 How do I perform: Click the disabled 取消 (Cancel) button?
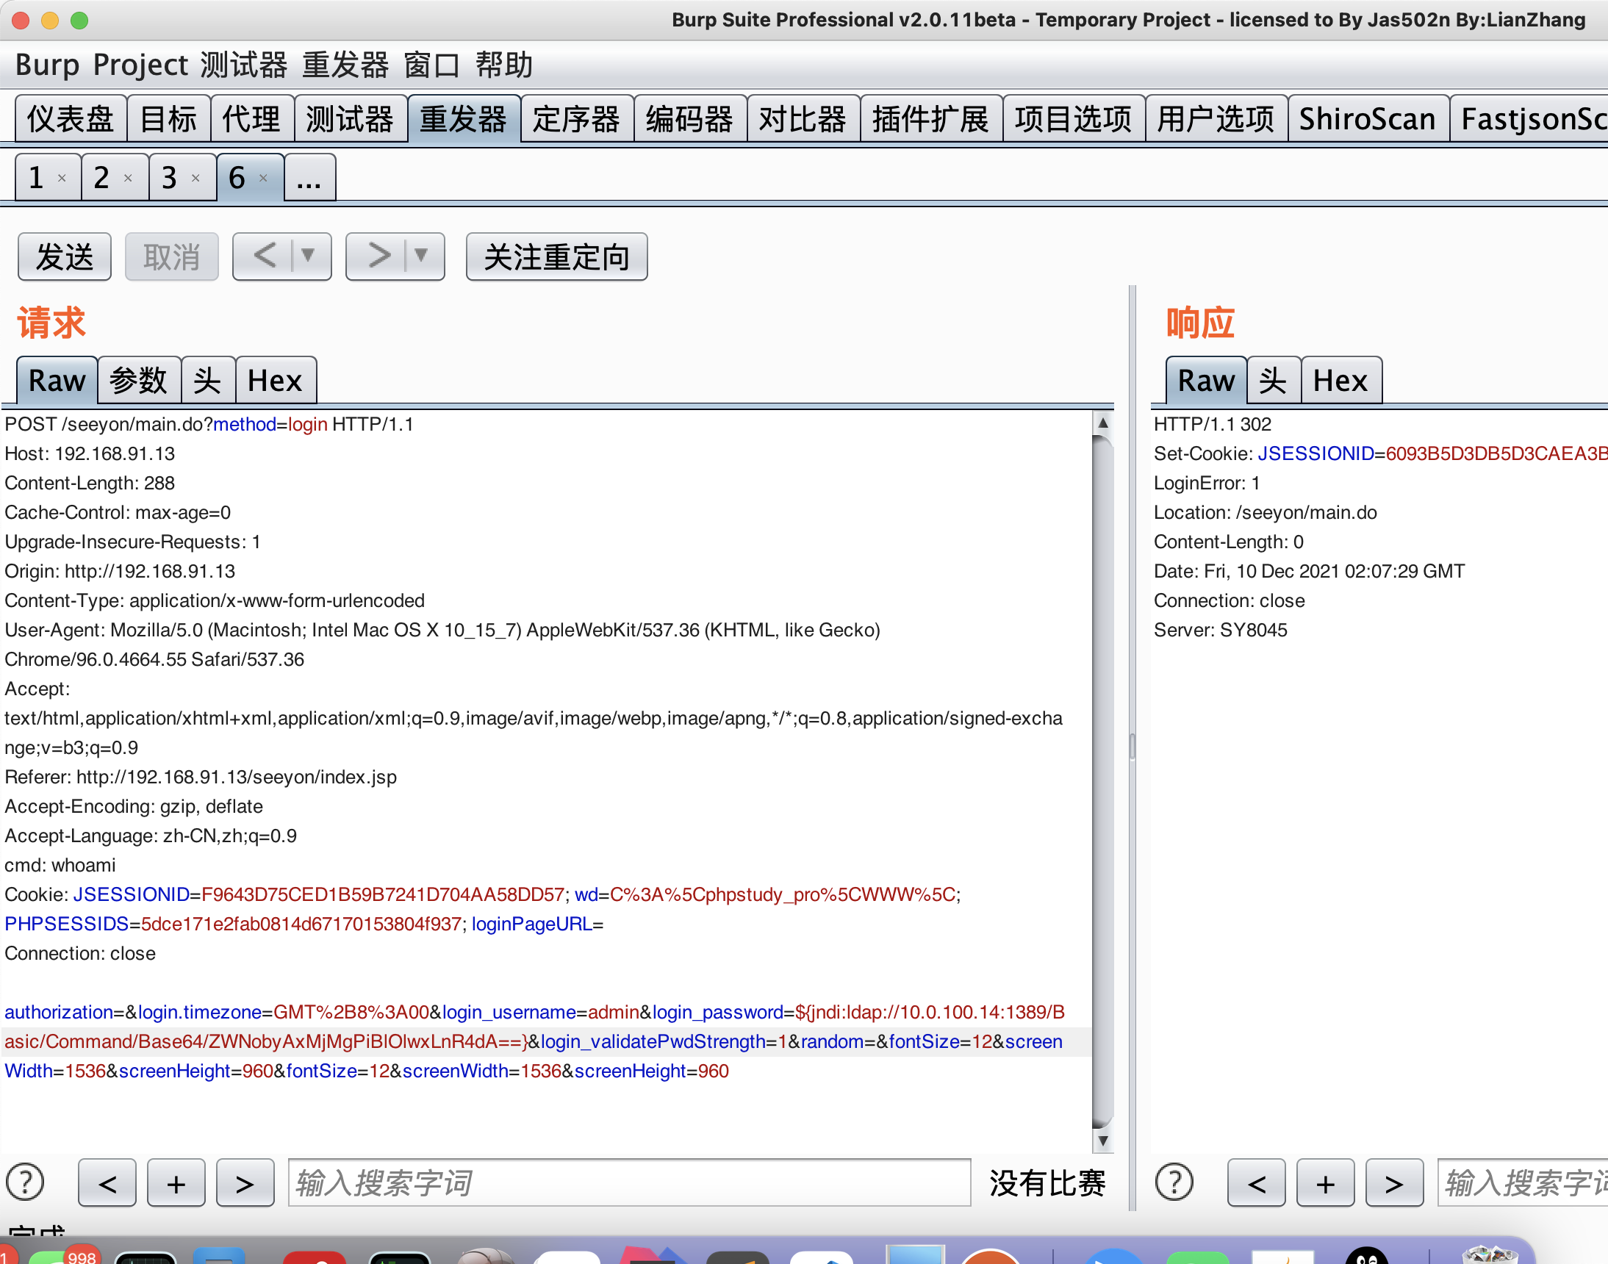[x=172, y=256]
